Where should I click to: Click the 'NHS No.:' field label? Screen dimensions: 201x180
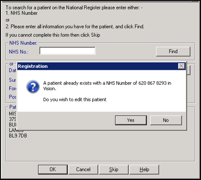[x=19, y=52]
